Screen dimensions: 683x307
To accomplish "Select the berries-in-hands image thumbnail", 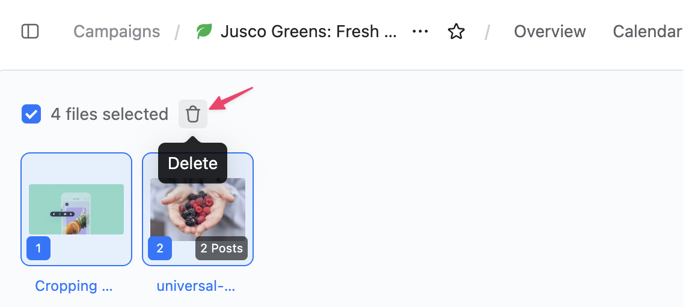I will 198,204.
